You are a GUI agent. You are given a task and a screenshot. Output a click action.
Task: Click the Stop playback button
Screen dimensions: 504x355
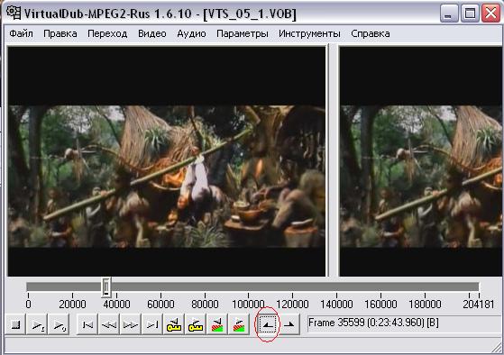[x=15, y=324]
